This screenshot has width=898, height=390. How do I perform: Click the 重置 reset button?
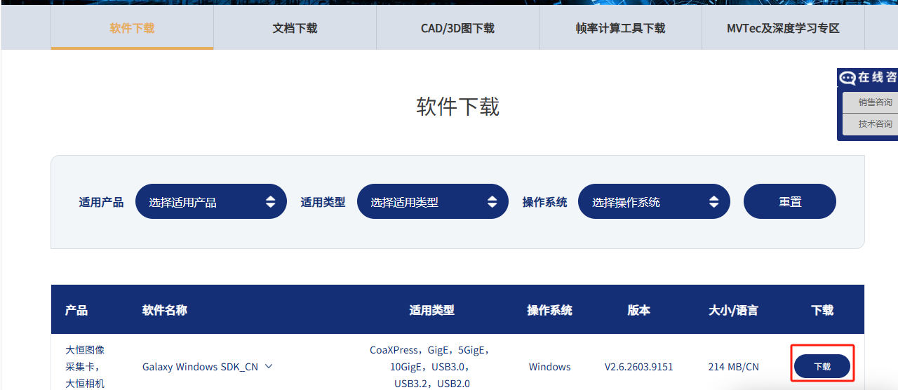click(790, 201)
